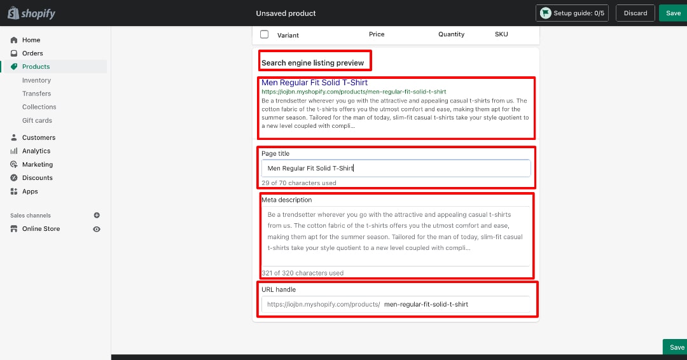Screen dimensions: 687x360
Task: Go to Discounts section
Action: 38,178
